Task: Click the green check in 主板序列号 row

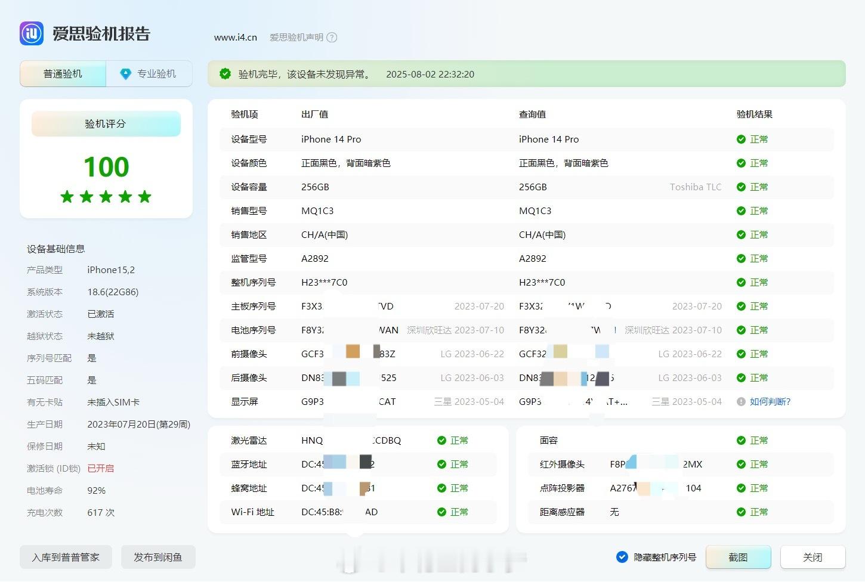Action: 741,307
